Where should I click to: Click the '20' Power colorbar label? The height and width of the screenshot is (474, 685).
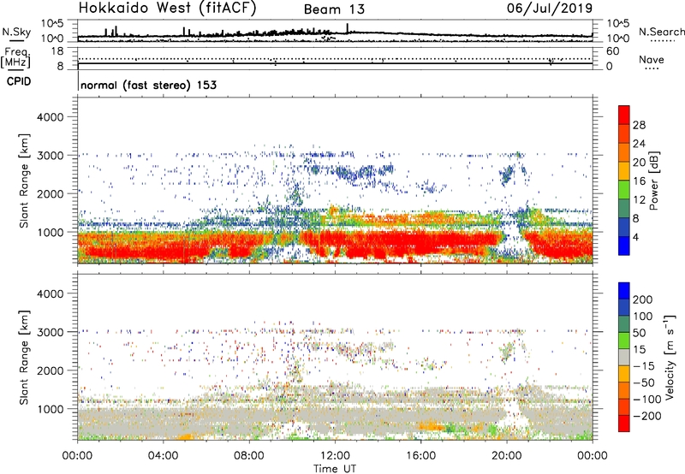639,163
